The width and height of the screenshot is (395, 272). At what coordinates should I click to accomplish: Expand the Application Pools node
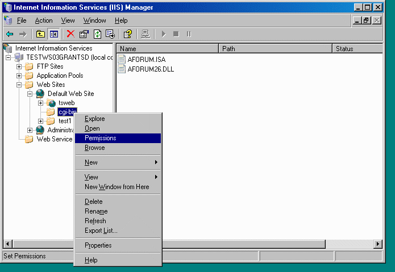19,76
